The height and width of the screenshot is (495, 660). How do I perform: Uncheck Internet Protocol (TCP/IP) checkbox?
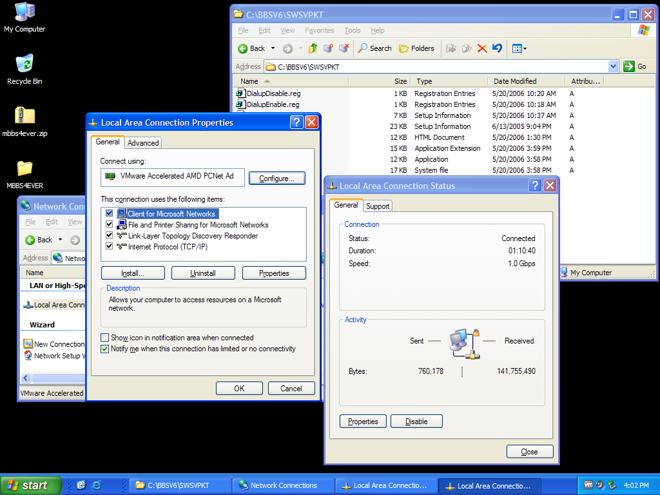[109, 247]
